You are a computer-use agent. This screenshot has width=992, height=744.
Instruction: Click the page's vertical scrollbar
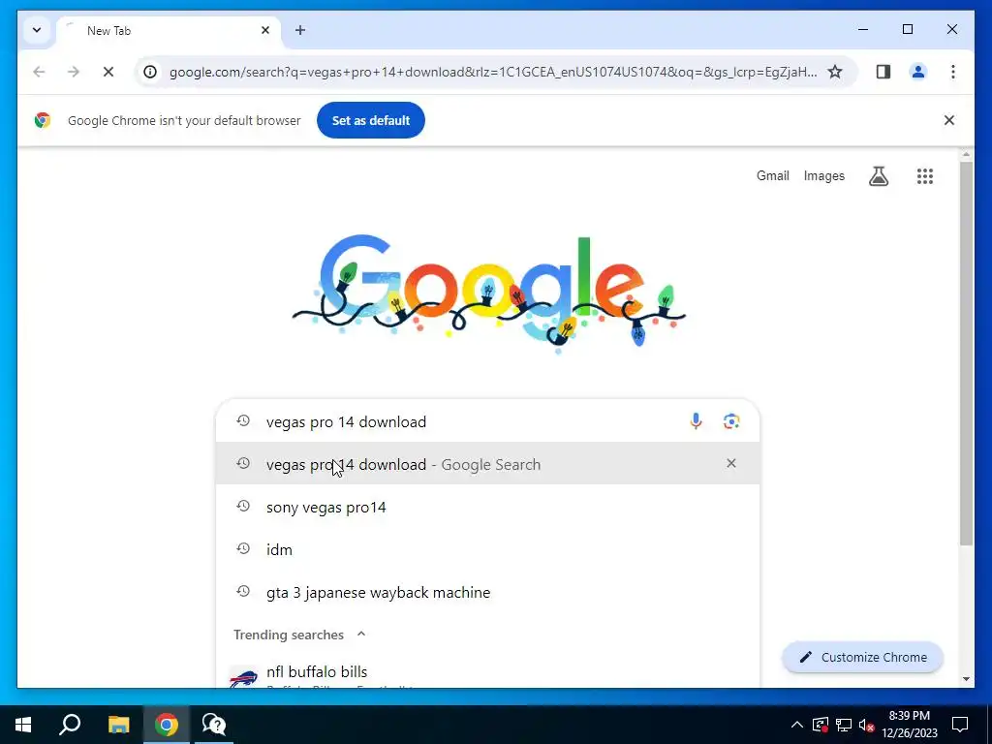(x=966, y=355)
